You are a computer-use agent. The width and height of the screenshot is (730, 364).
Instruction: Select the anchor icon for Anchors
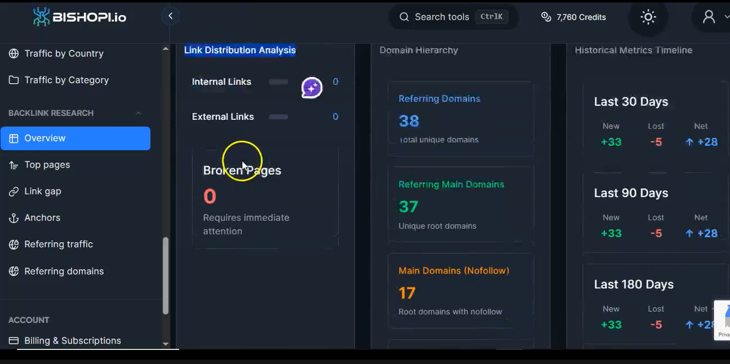tap(13, 217)
